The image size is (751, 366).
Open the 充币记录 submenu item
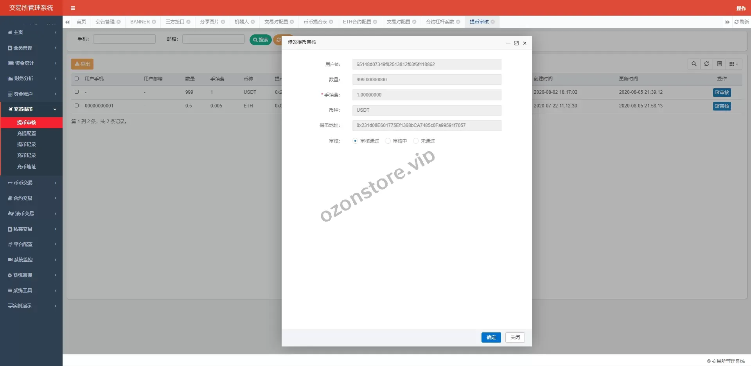[x=27, y=155]
